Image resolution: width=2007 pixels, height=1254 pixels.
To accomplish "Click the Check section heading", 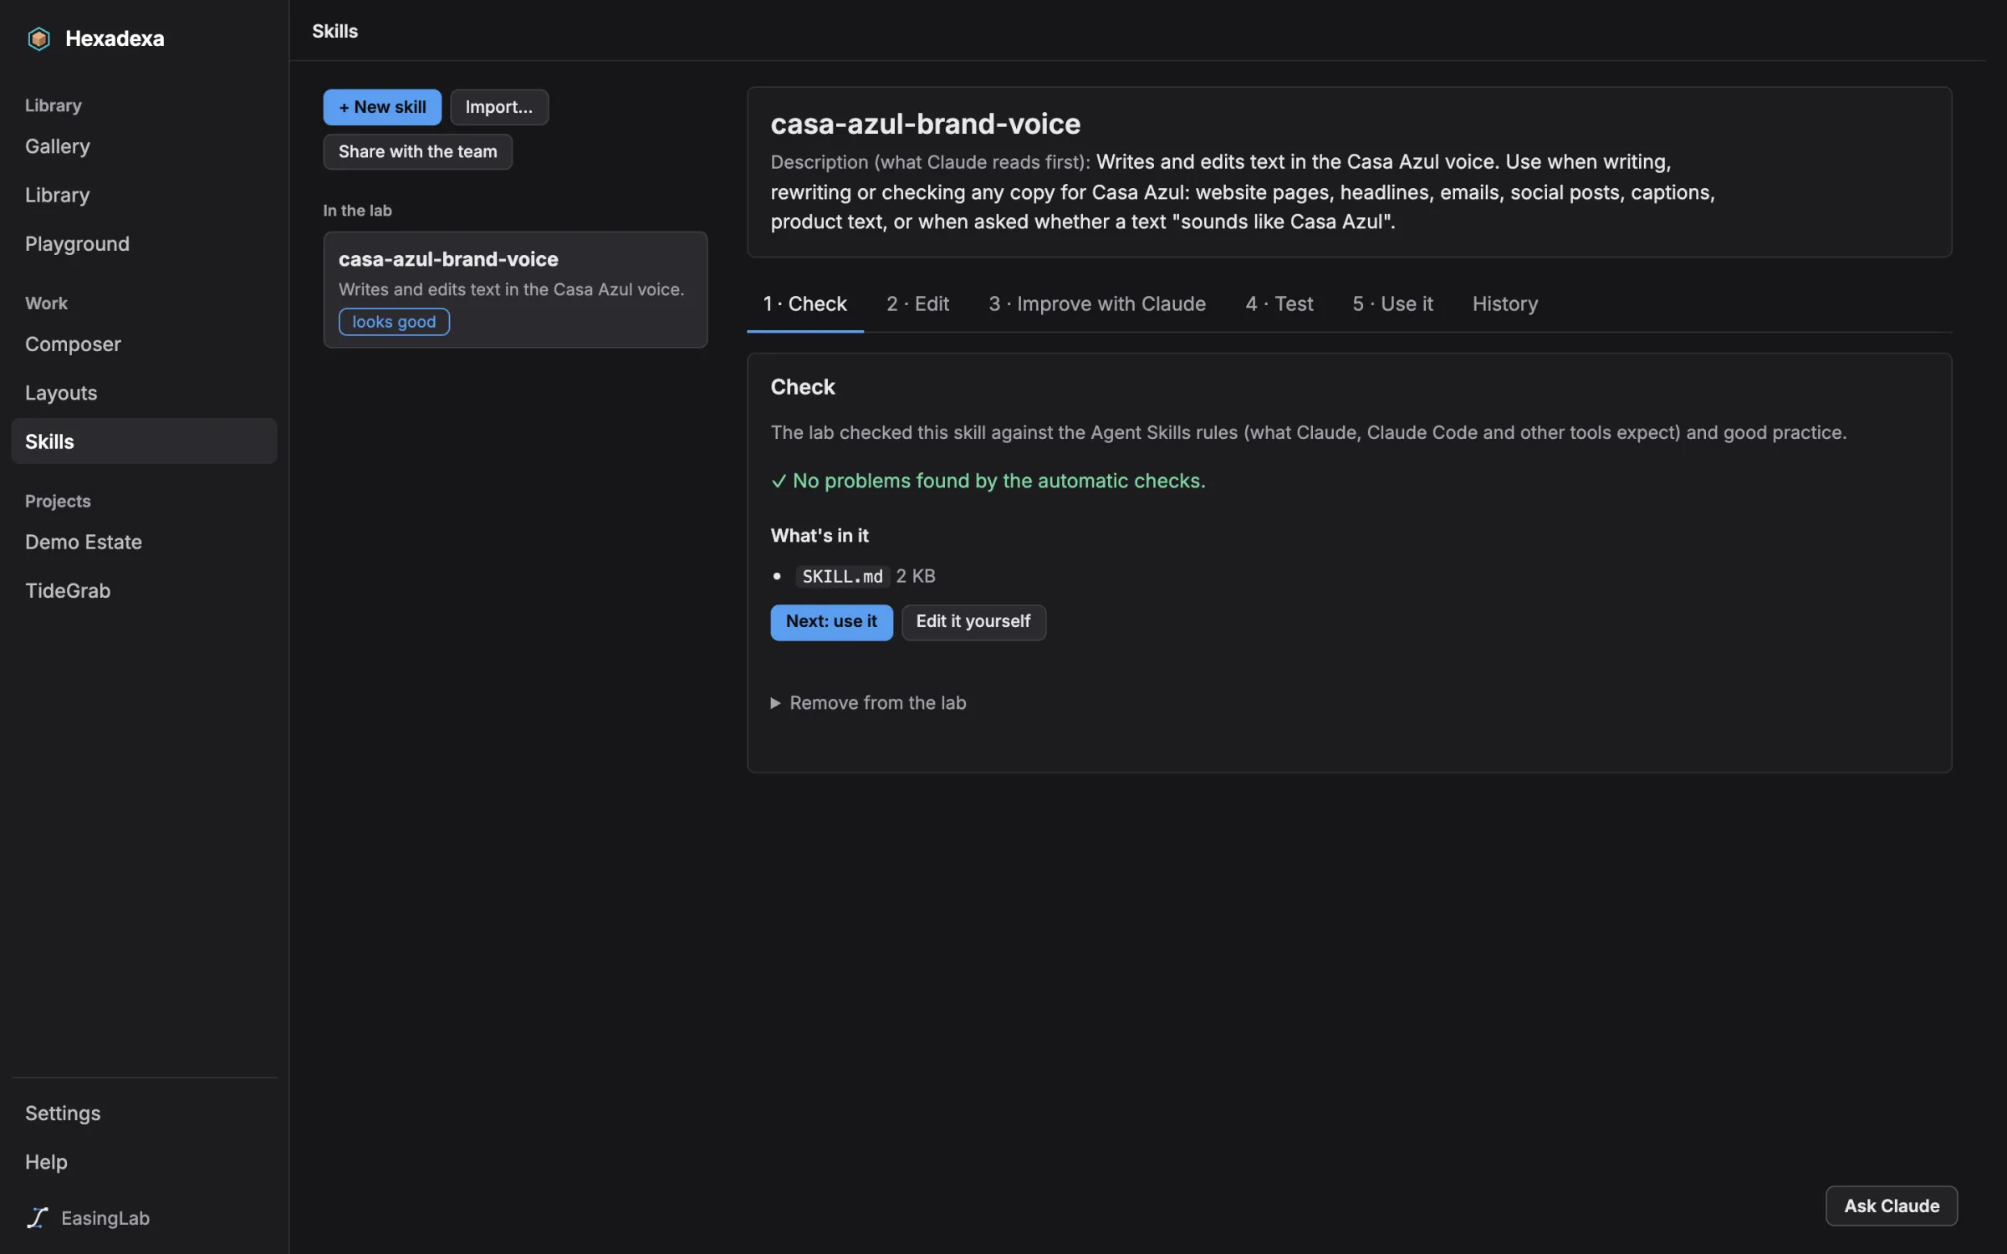I will pyautogui.click(x=803, y=387).
